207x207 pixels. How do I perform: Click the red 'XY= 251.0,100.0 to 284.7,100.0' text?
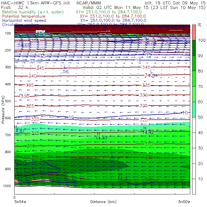pos(113,16)
